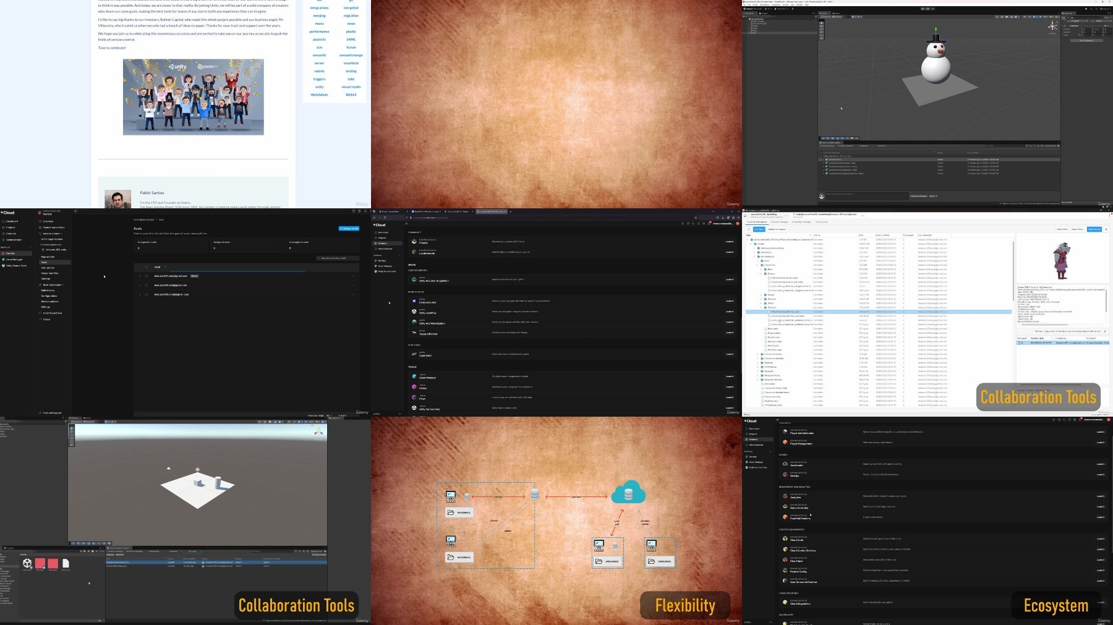This screenshot has width=1113, height=625.
Task: Click the Search users by email field
Action: [338, 258]
